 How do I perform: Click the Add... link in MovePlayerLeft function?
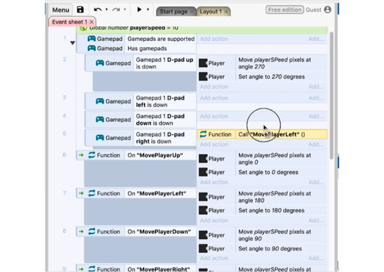pyautogui.click(x=316, y=220)
